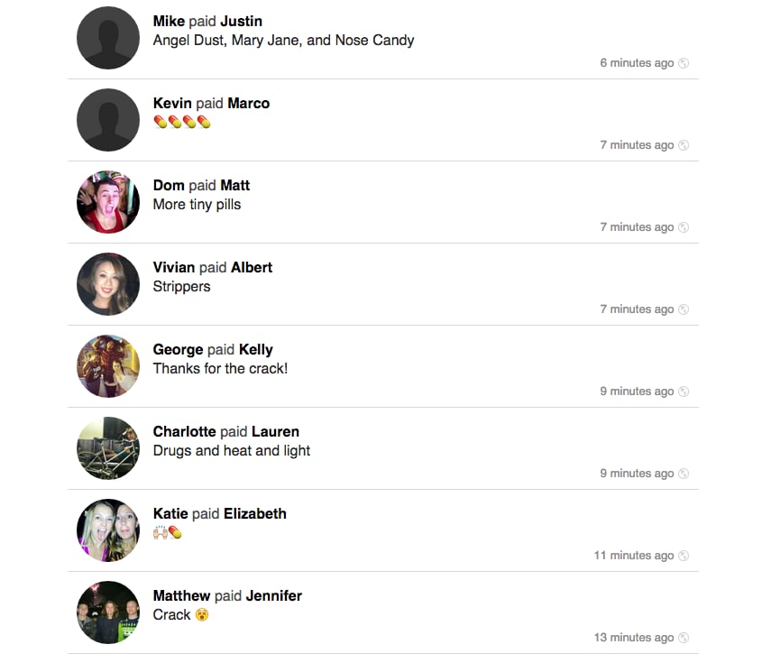This screenshot has width=762, height=663.
Task: View Vivian's profile picture
Action: point(108,284)
